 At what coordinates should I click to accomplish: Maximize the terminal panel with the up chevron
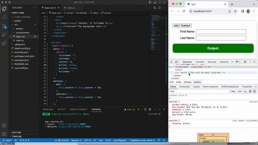click(x=159, y=109)
